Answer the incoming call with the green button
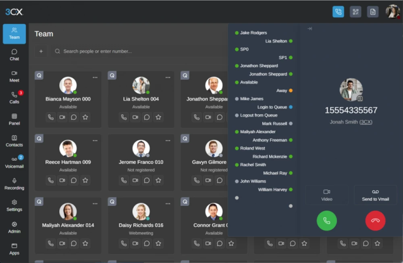 (x=326, y=220)
